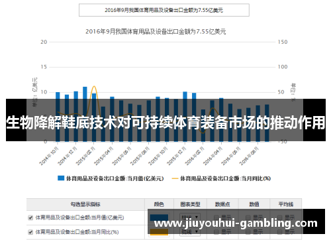331x240 pixels.
Task: Pick the orange color swatch
Action: (x=159, y=232)
